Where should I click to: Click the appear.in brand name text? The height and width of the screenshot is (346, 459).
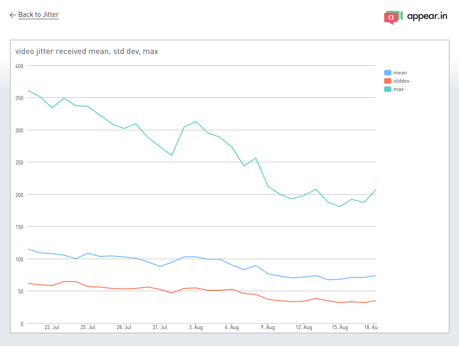[427, 16]
